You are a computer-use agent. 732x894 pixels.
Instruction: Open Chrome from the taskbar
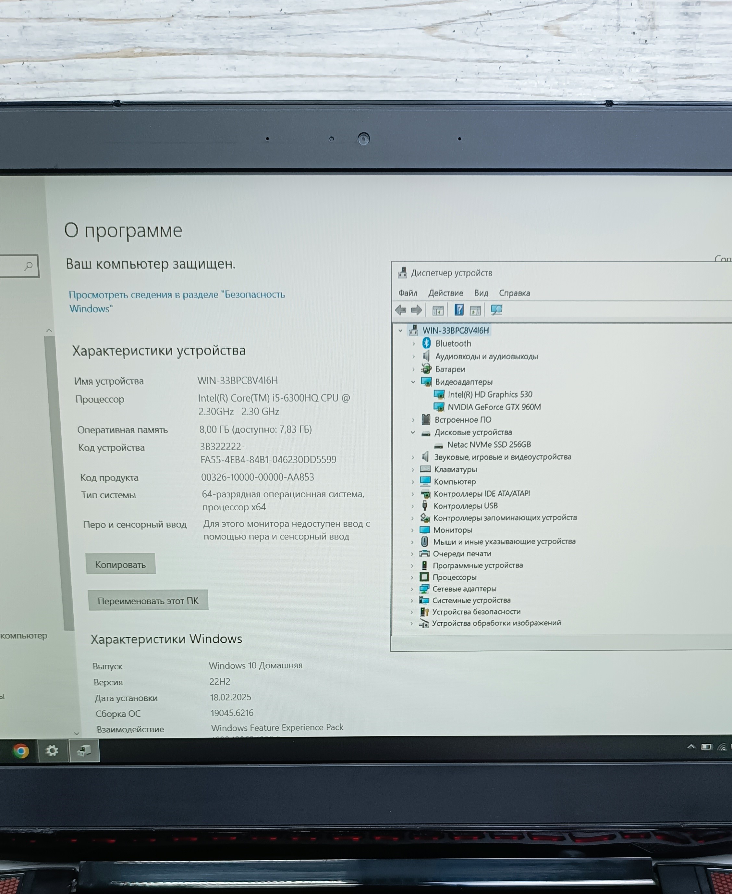tap(21, 751)
